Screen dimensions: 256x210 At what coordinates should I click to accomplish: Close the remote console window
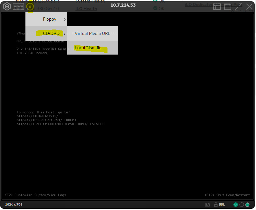click(249, 7)
